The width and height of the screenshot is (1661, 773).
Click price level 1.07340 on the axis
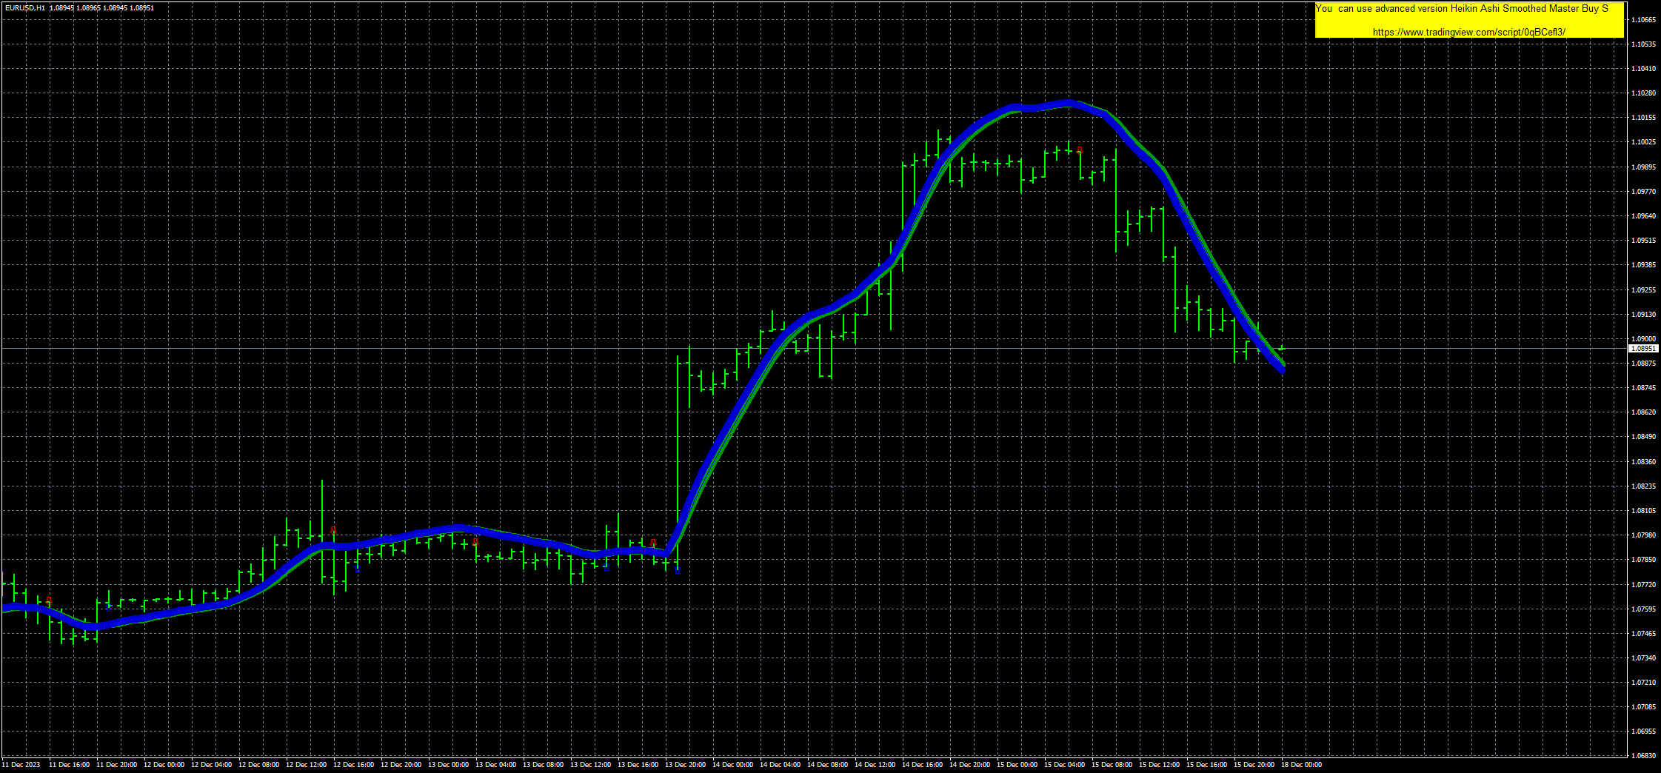point(1643,658)
